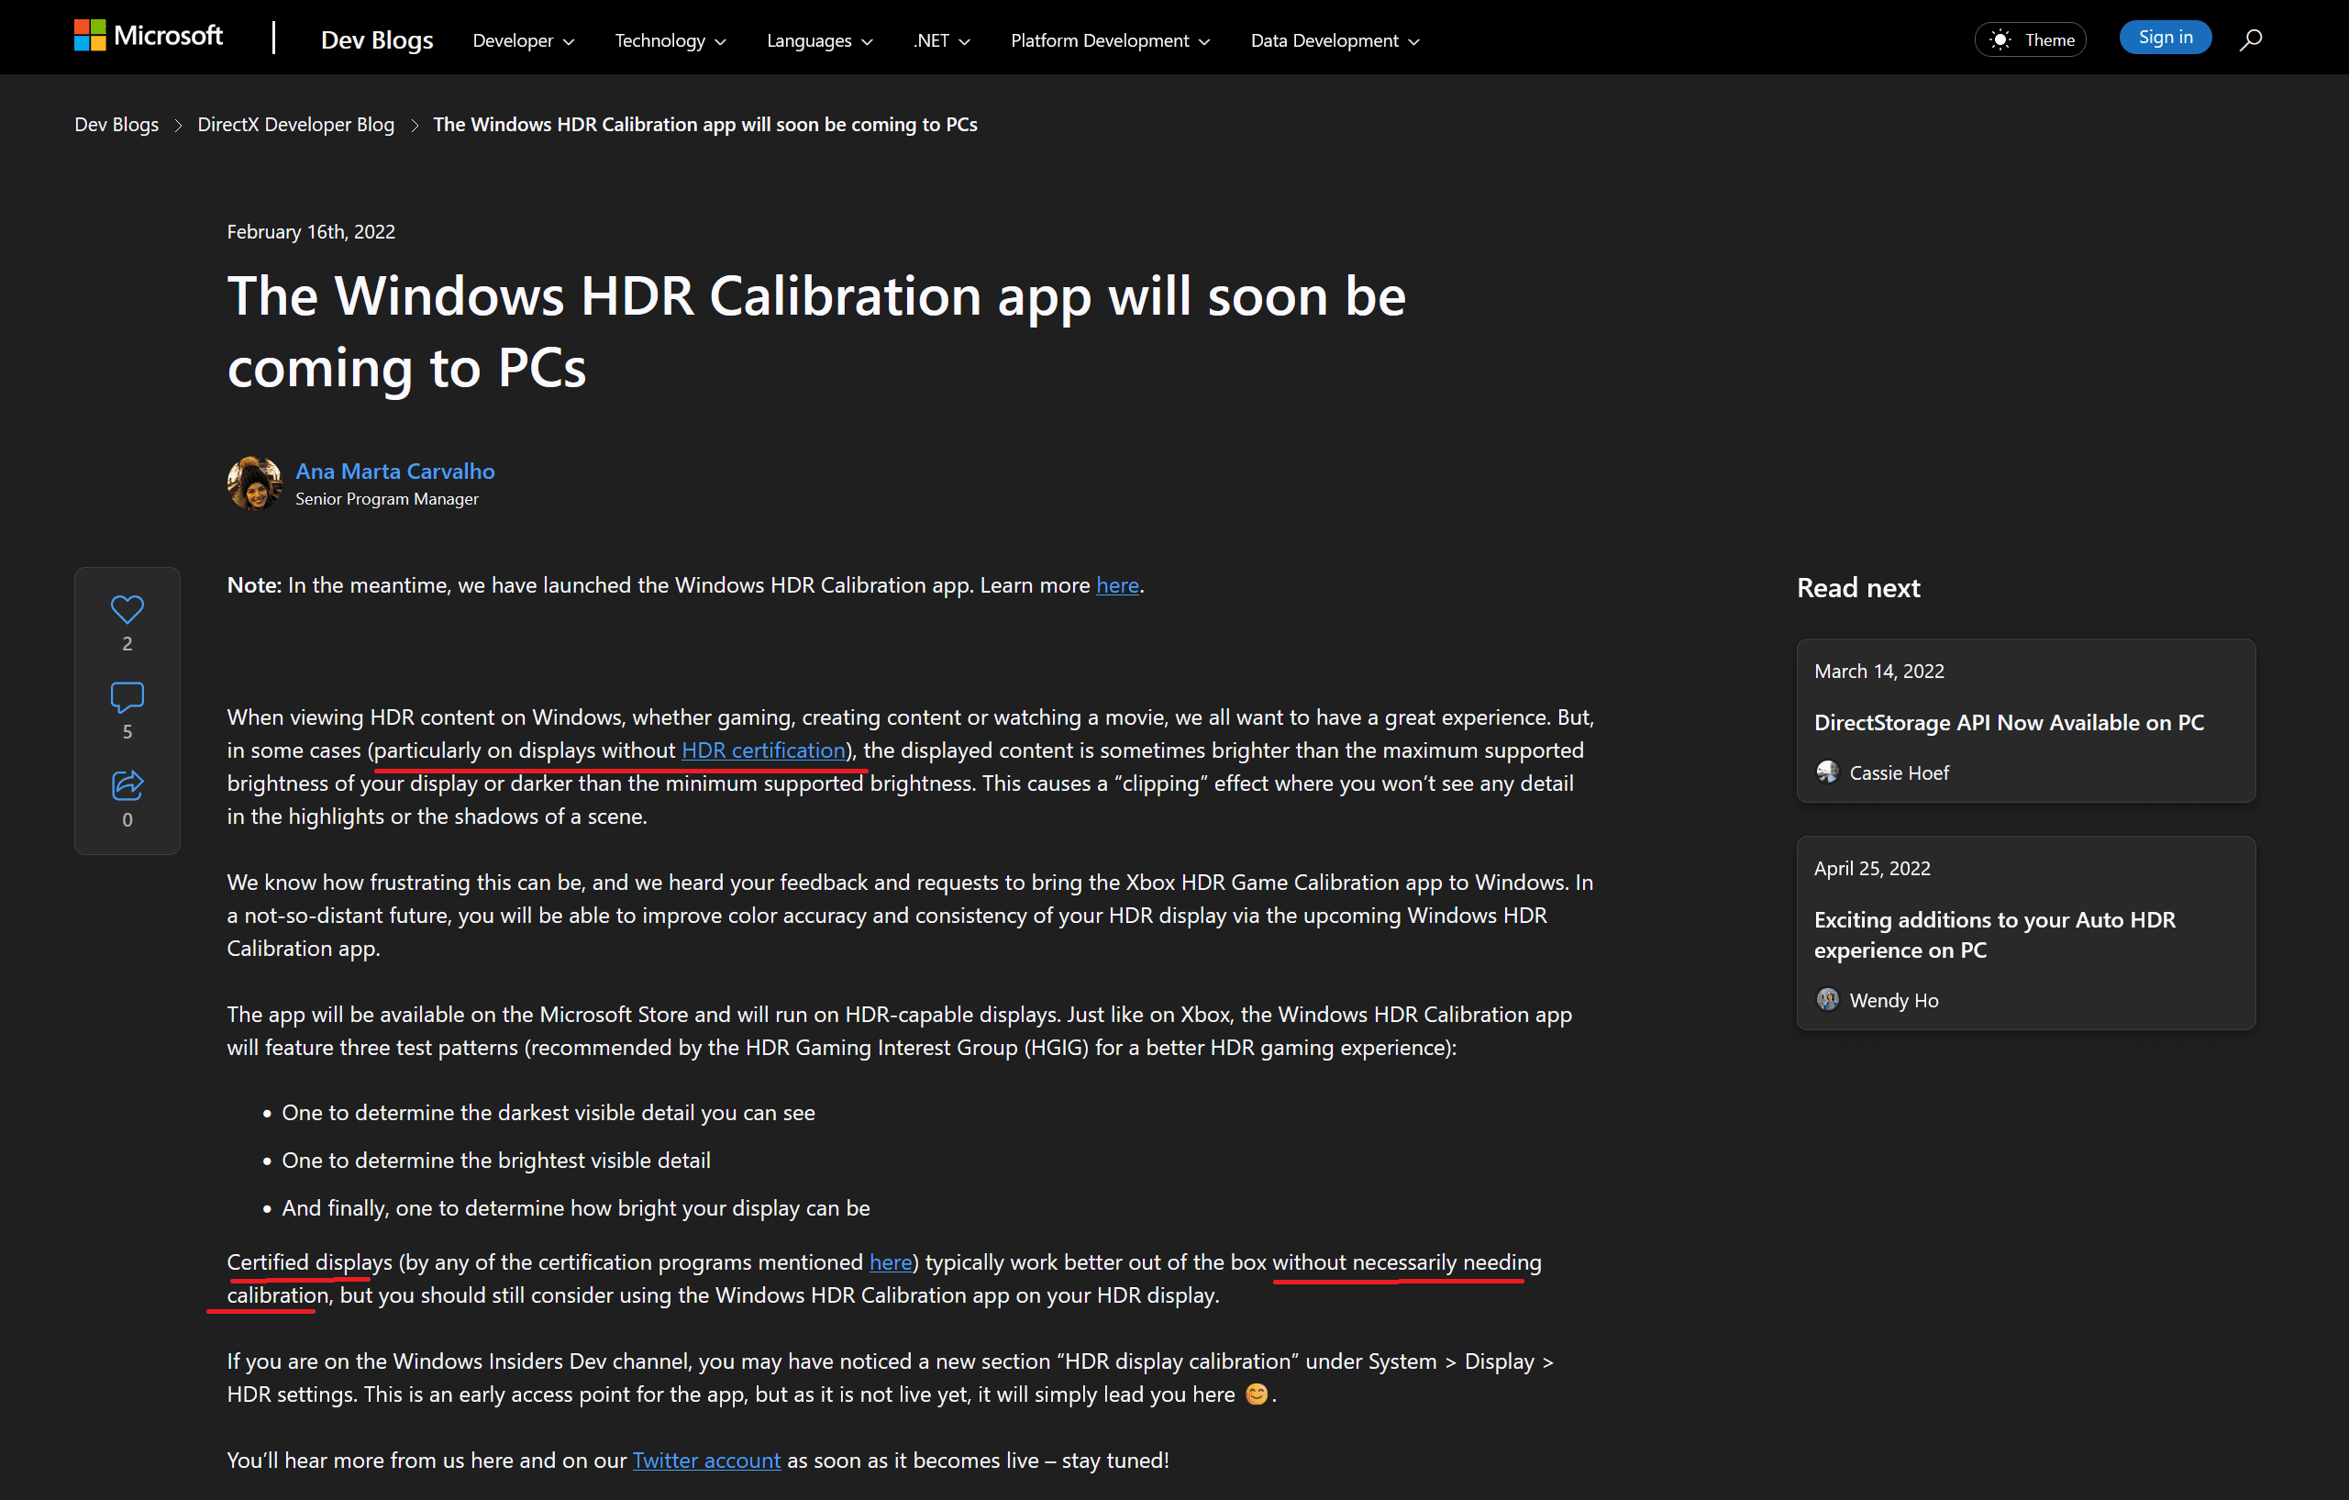Click the March 14, 2022 date

pyautogui.click(x=1878, y=671)
